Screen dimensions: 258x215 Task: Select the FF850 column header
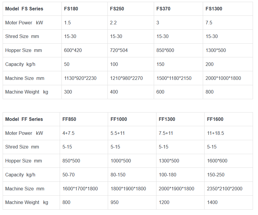[x=69, y=119]
